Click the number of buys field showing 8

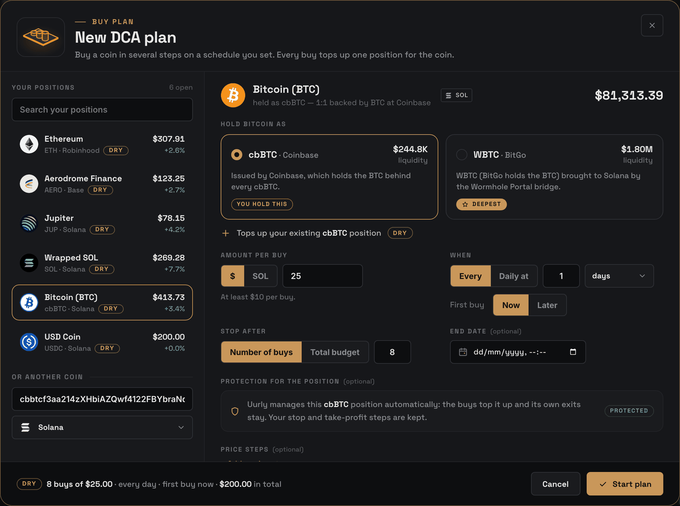pos(393,352)
